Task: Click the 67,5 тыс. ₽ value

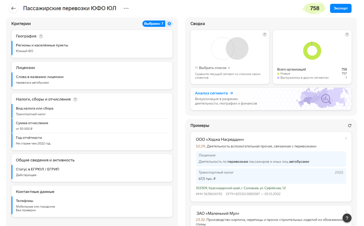Action: (x=207, y=179)
